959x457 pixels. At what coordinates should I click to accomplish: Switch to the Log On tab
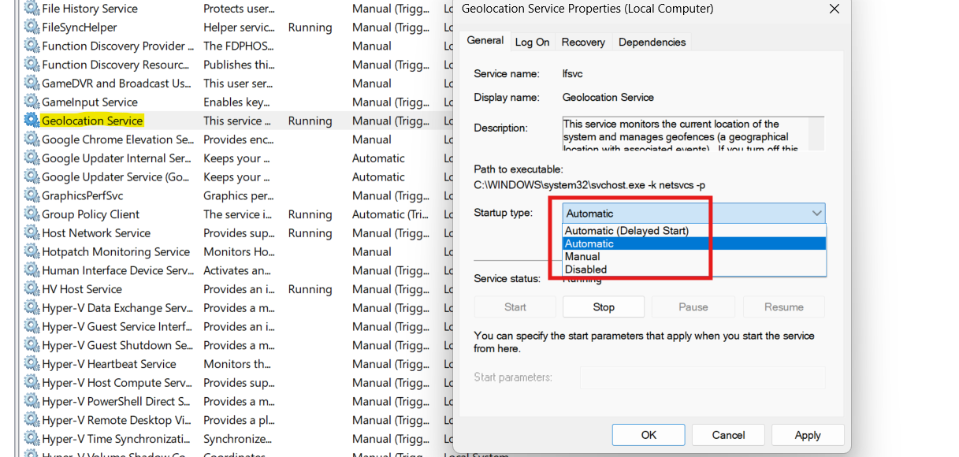[532, 42]
